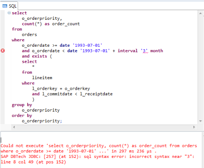Click 'line 8 col 49 (at pos 152)' text
This screenshot has height=168, width=204.
pos(33,162)
